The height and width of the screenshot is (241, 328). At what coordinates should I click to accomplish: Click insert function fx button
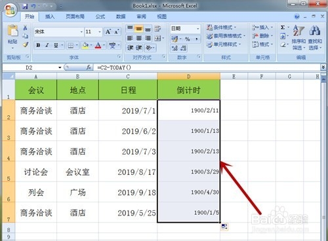click(89, 67)
